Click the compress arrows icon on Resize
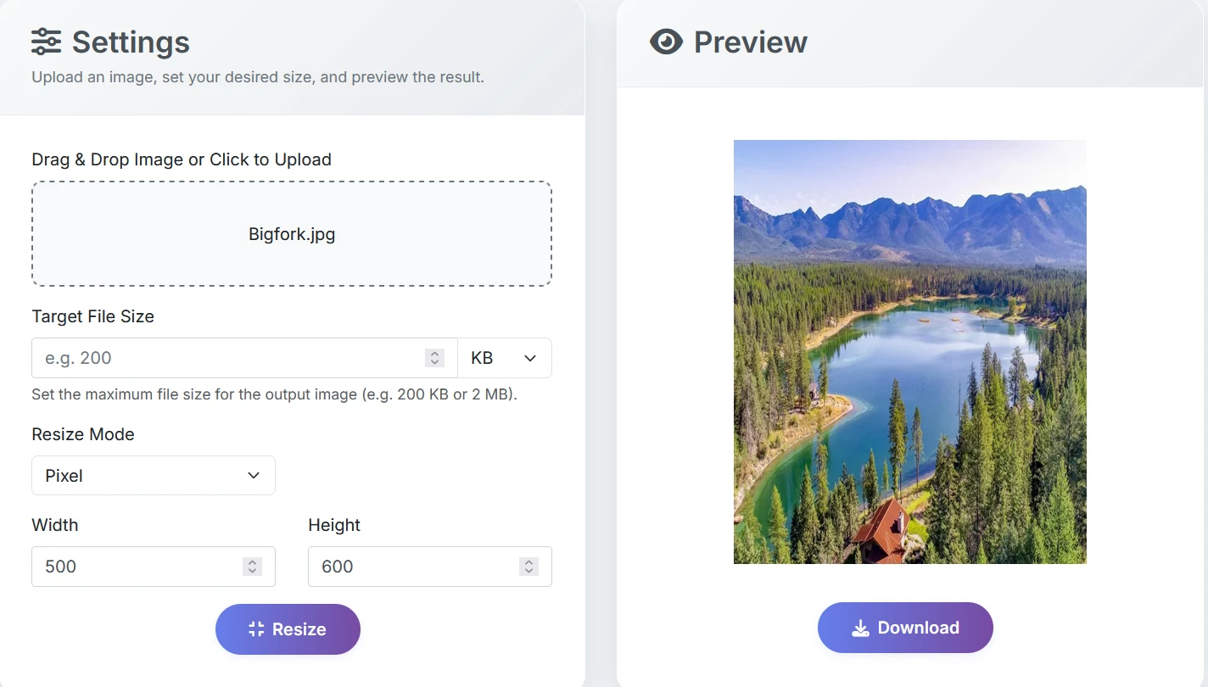This screenshot has width=1208, height=687. 256,629
